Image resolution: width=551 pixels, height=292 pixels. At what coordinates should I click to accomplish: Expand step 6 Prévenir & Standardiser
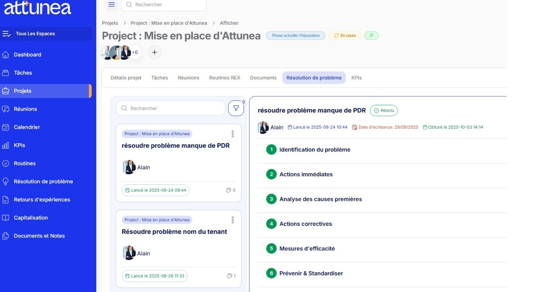(311, 273)
